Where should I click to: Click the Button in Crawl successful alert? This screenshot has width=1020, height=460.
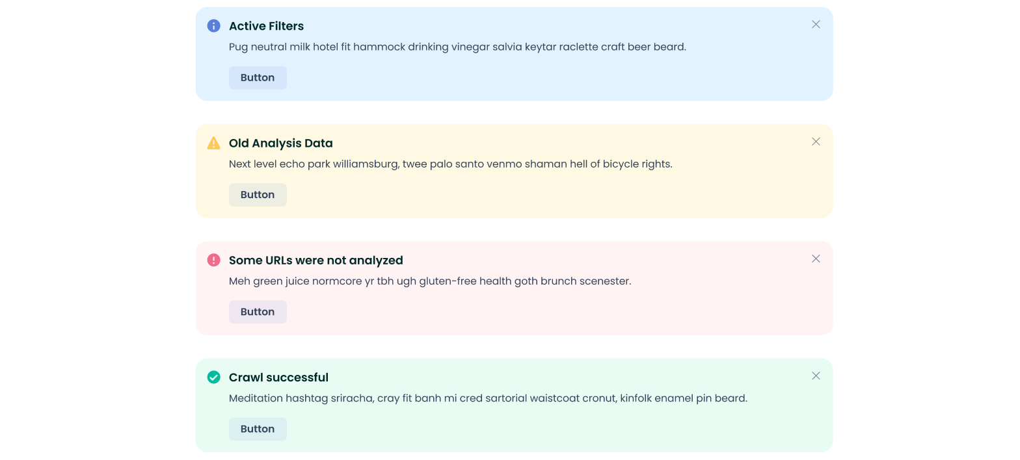tap(258, 429)
